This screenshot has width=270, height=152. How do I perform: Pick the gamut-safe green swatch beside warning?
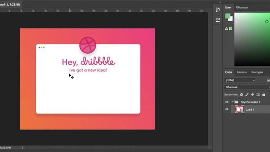[x=231, y=28]
